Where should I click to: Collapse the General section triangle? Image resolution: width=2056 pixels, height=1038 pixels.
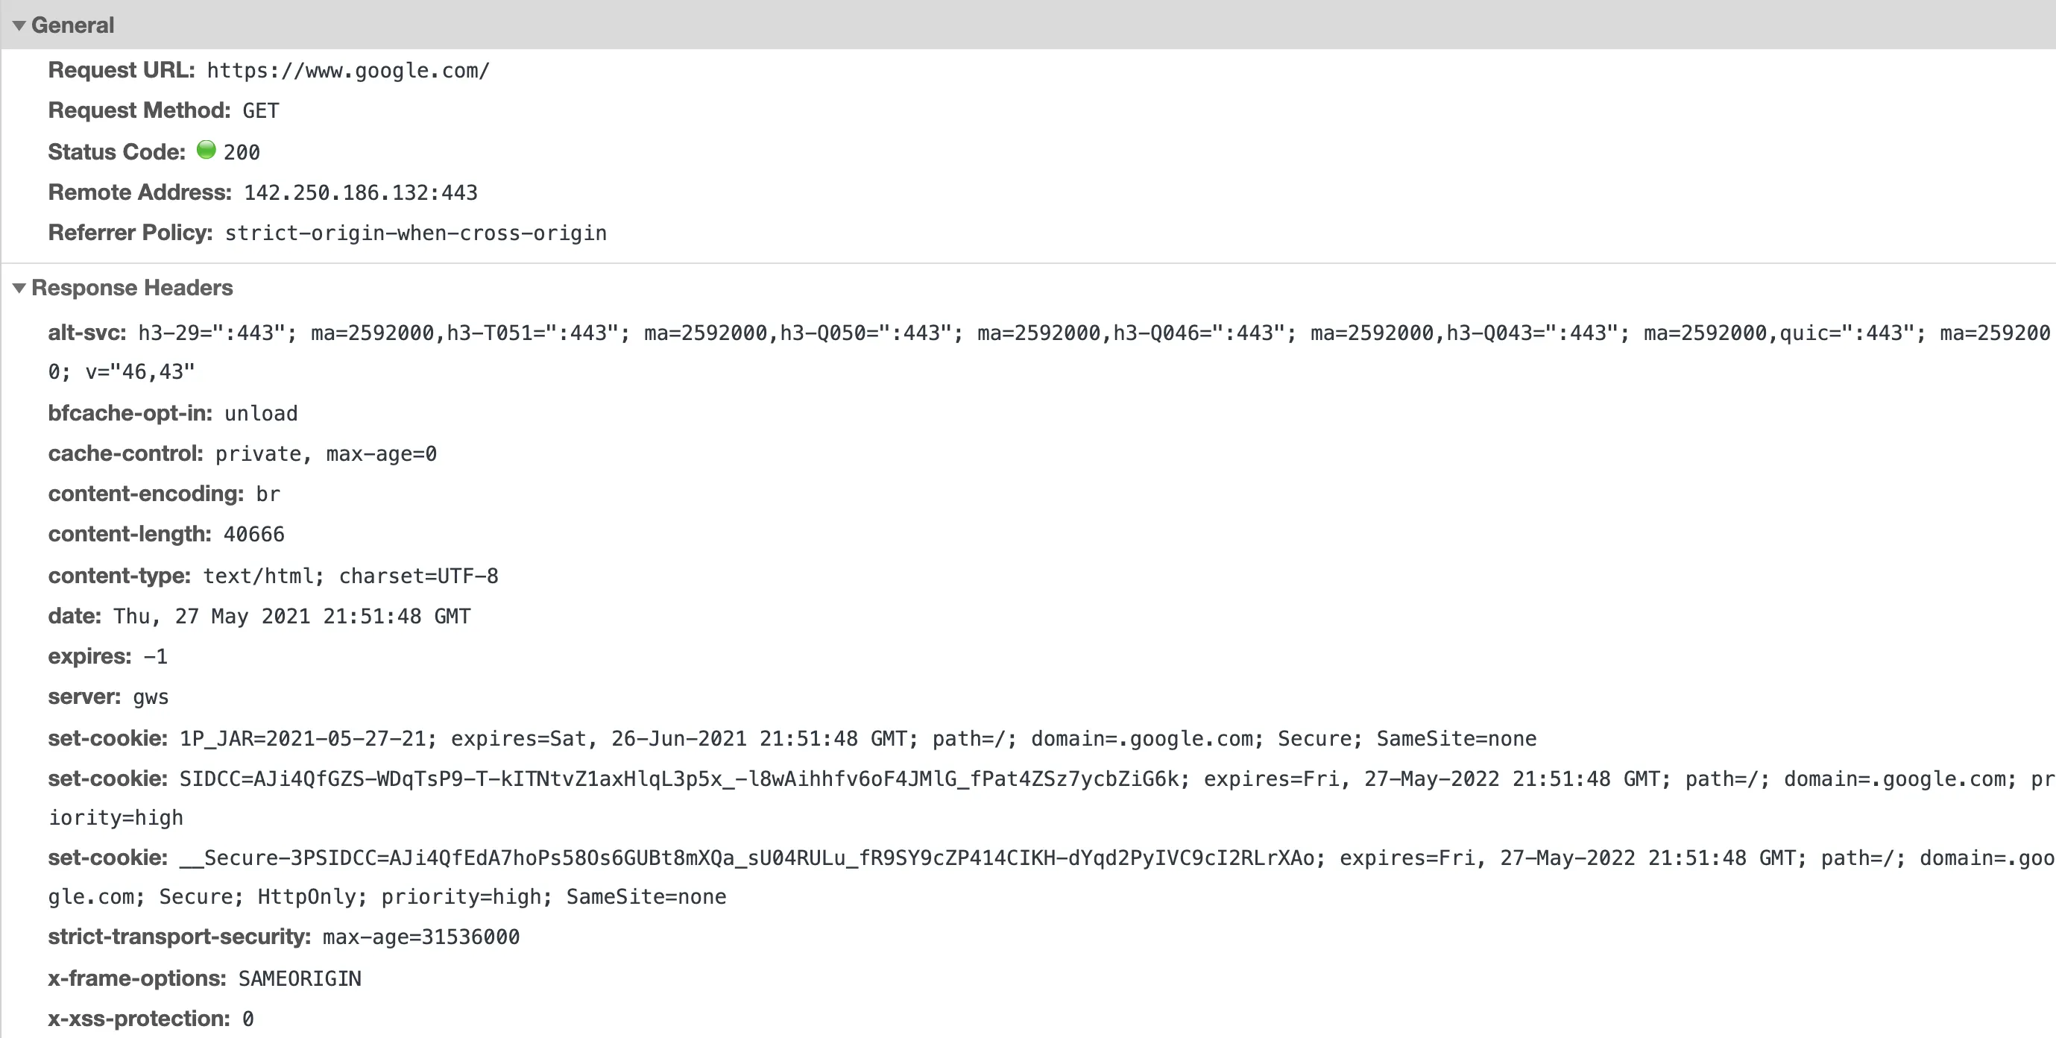point(19,25)
